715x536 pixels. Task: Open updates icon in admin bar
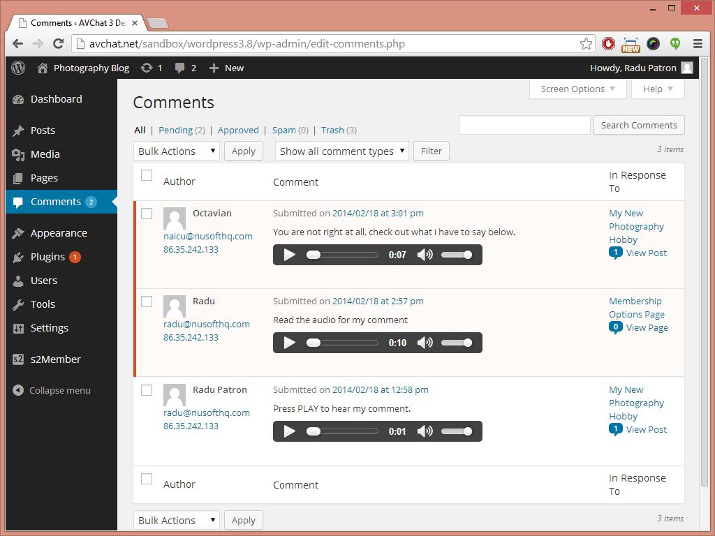[x=147, y=68]
